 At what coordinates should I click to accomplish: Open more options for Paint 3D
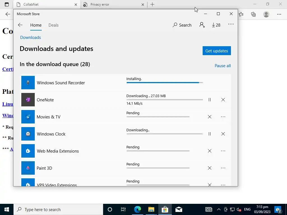(223, 168)
